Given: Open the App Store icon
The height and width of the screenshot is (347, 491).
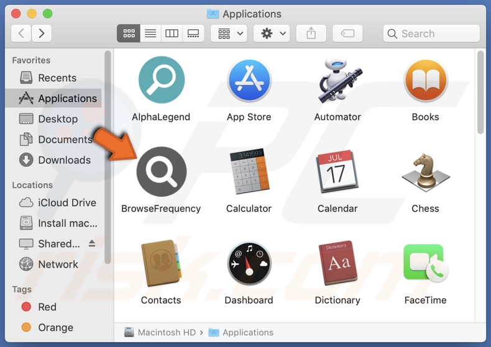Looking at the screenshot, I should [249, 80].
